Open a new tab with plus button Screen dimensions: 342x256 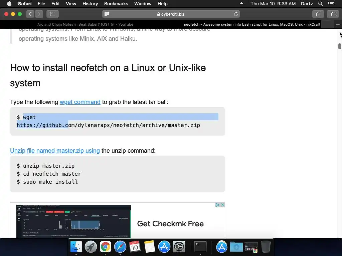pyautogui.click(x=338, y=24)
